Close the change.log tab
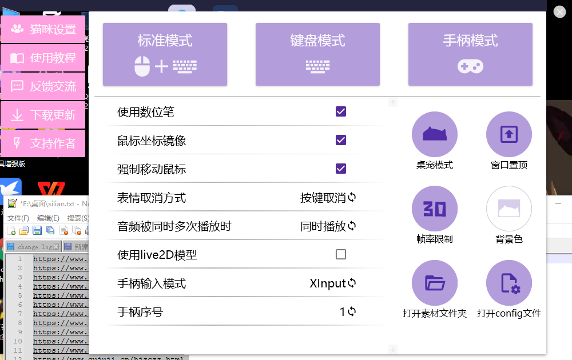Viewport: 572px width, 360px height. click(x=56, y=247)
